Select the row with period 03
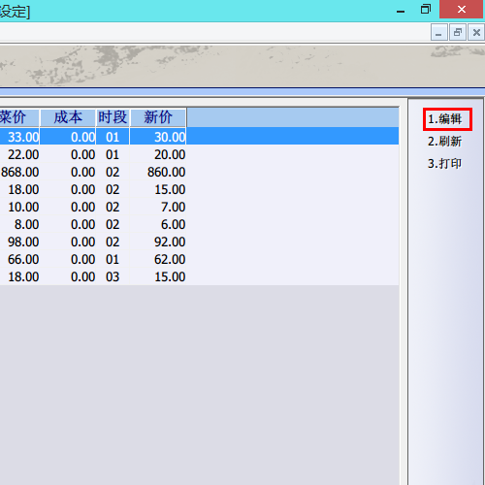 point(199,276)
